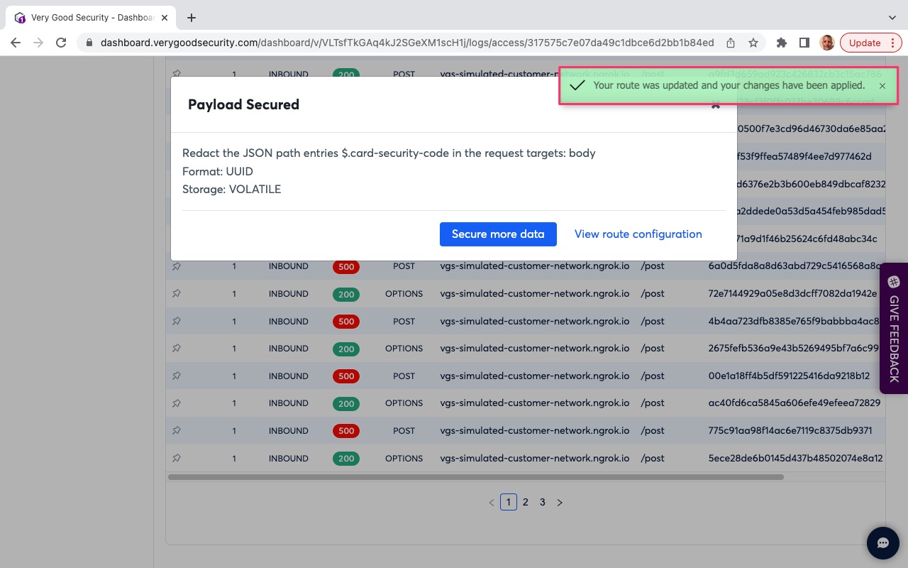Go to page 2 of logs
The image size is (908, 568).
pyautogui.click(x=526, y=502)
